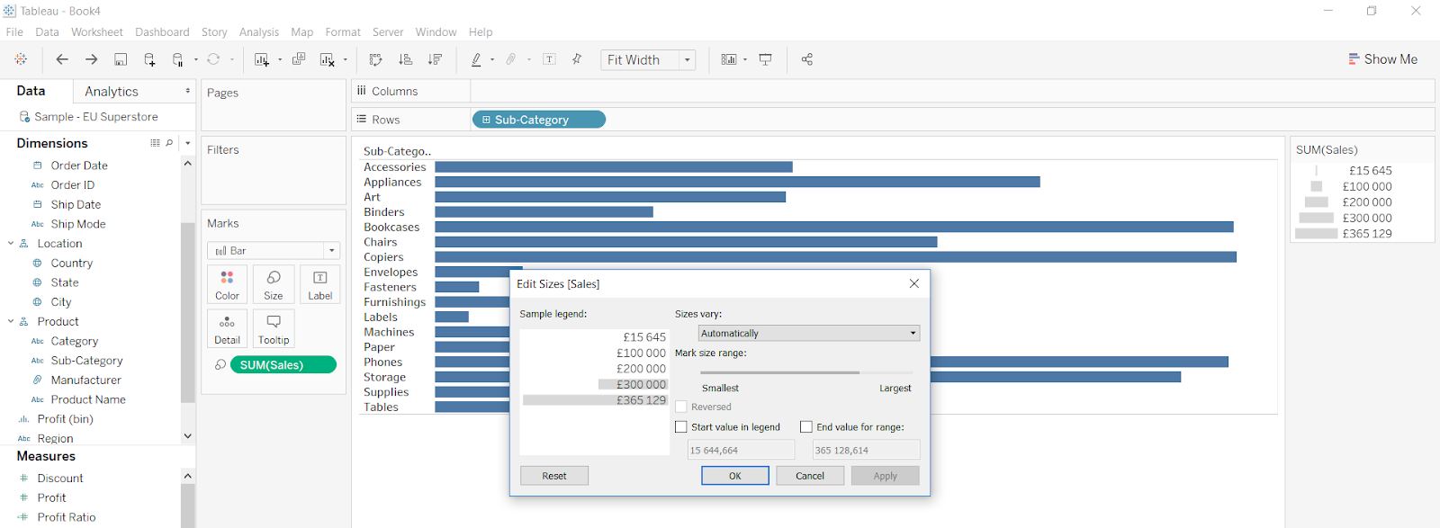This screenshot has width=1440, height=528.
Task: Click the Sort ascending toolbar icon
Action: [405, 59]
